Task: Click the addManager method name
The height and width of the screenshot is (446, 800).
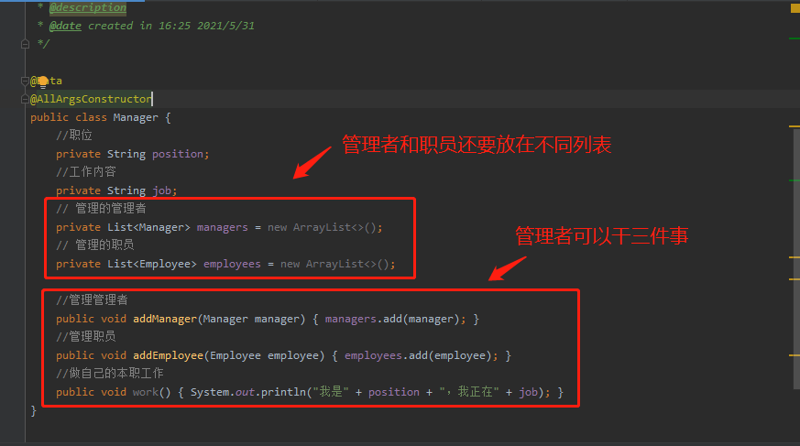Action: (165, 319)
